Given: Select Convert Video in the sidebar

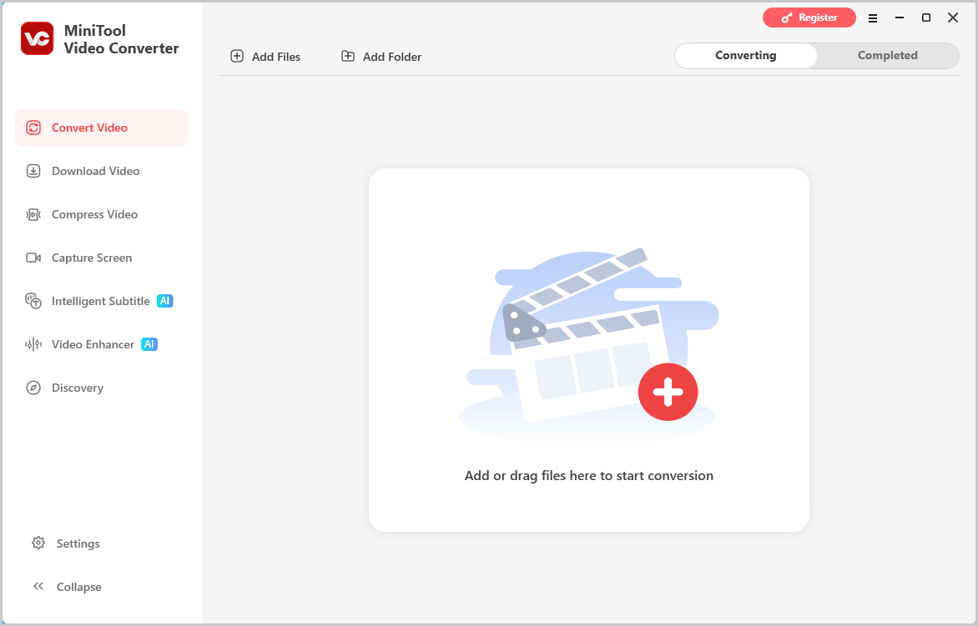Looking at the screenshot, I should (x=102, y=128).
